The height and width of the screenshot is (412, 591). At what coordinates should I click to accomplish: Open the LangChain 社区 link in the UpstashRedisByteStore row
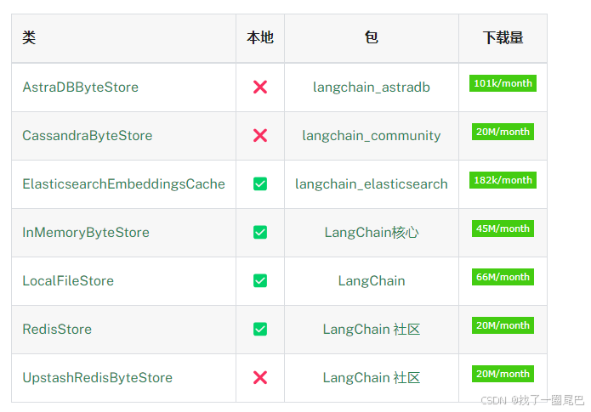(372, 378)
